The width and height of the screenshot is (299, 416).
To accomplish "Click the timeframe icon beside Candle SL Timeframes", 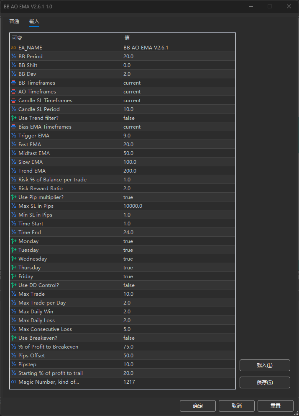I will coord(14,101).
